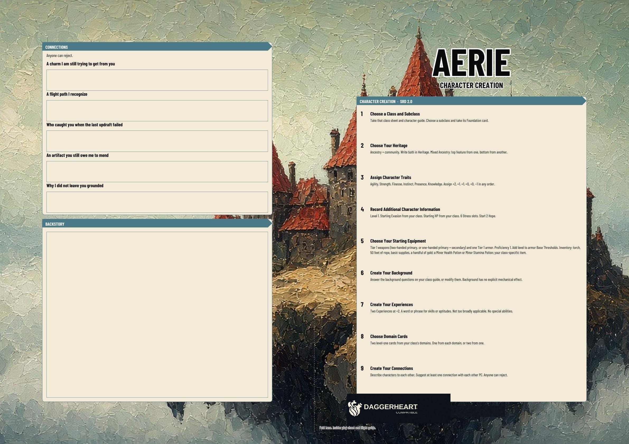The image size is (629, 444).
Task: Click the 'Fold here' note at the bottom
Action: coord(347,428)
